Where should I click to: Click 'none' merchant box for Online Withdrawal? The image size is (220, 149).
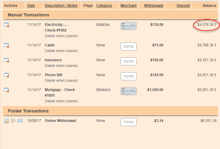point(128,122)
